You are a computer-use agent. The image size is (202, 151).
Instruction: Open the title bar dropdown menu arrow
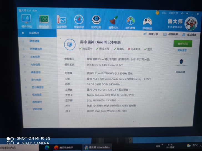click(x=187, y=14)
